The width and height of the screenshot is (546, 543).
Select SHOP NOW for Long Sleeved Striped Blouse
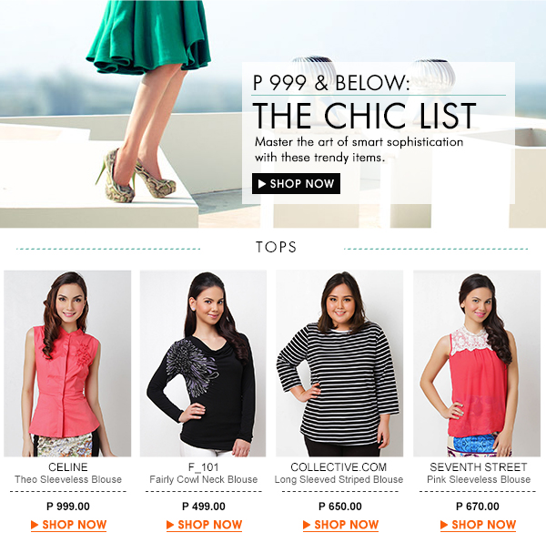click(x=340, y=525)
